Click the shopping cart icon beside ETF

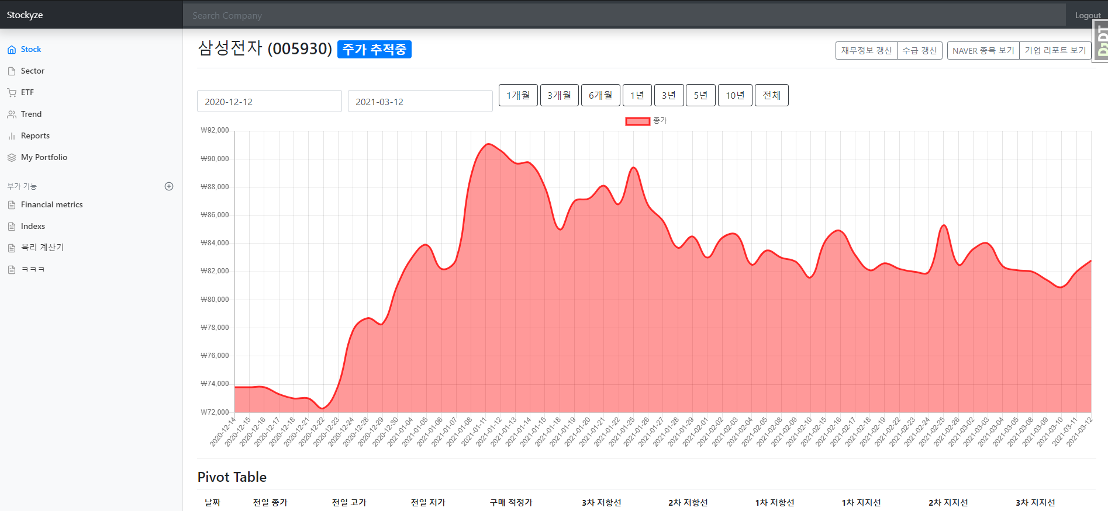[12, 93]
